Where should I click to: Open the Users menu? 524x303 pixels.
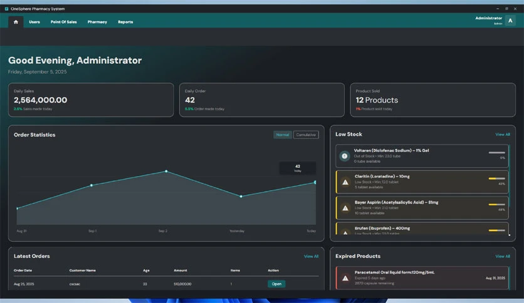point(34,22)
